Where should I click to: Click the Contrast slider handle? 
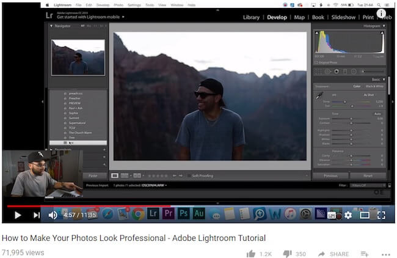pos(351,123)
